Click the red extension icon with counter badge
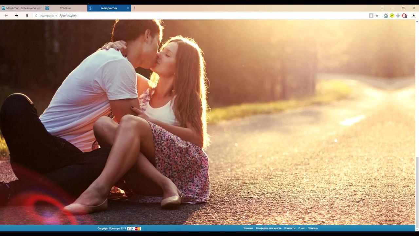Viewport: 419px width, 236px height. [x=405, y=15]
